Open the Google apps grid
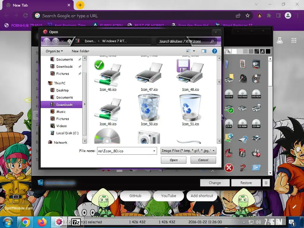The width and height of the screenshot is (304, 228). 294,40
